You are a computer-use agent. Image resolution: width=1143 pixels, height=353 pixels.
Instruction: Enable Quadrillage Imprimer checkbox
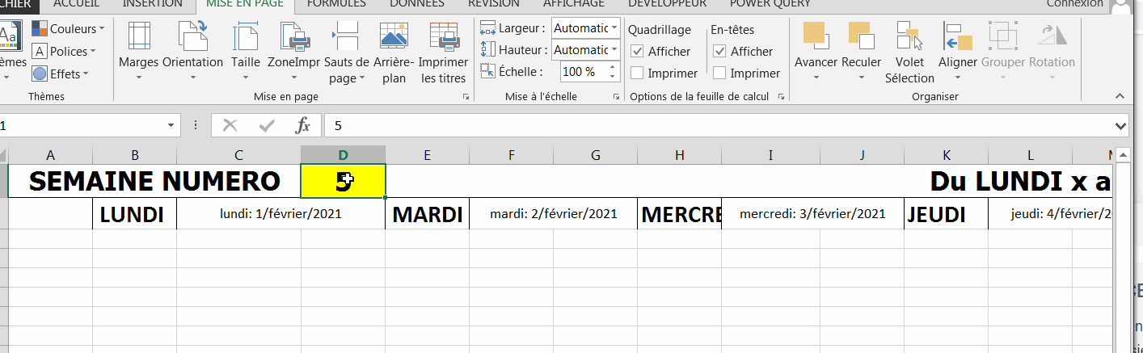pyautogui.click(x=637, y=74)
